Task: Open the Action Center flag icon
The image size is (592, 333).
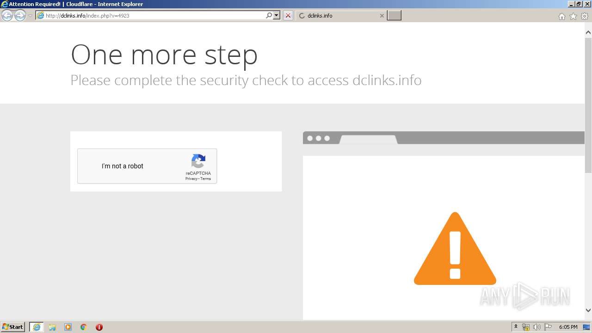Action: point(548,327)
